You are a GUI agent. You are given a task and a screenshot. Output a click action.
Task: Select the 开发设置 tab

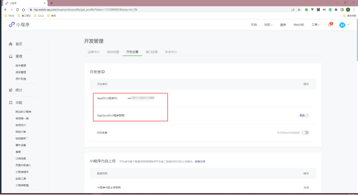[132, 52]
